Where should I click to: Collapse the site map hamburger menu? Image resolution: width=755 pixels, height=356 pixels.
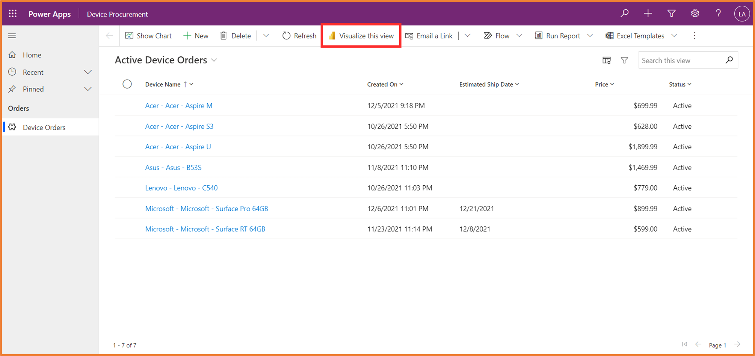point(12,36)
